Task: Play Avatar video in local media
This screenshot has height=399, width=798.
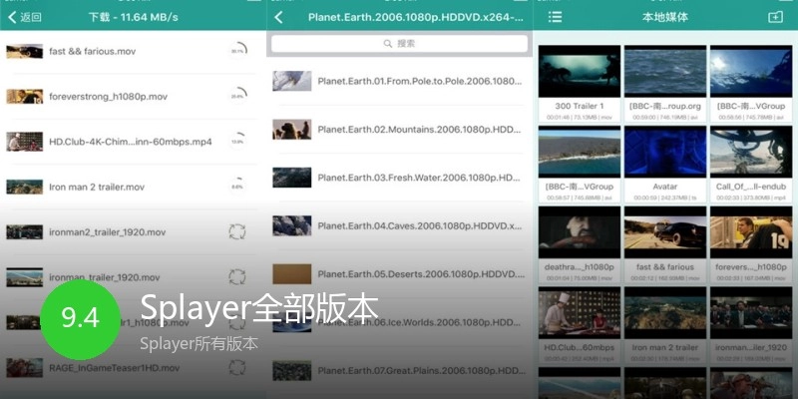Action: 665,165
